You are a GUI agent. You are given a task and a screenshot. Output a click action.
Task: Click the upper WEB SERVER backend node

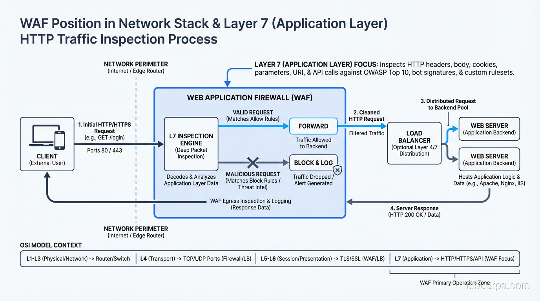[x=489, y=129]
